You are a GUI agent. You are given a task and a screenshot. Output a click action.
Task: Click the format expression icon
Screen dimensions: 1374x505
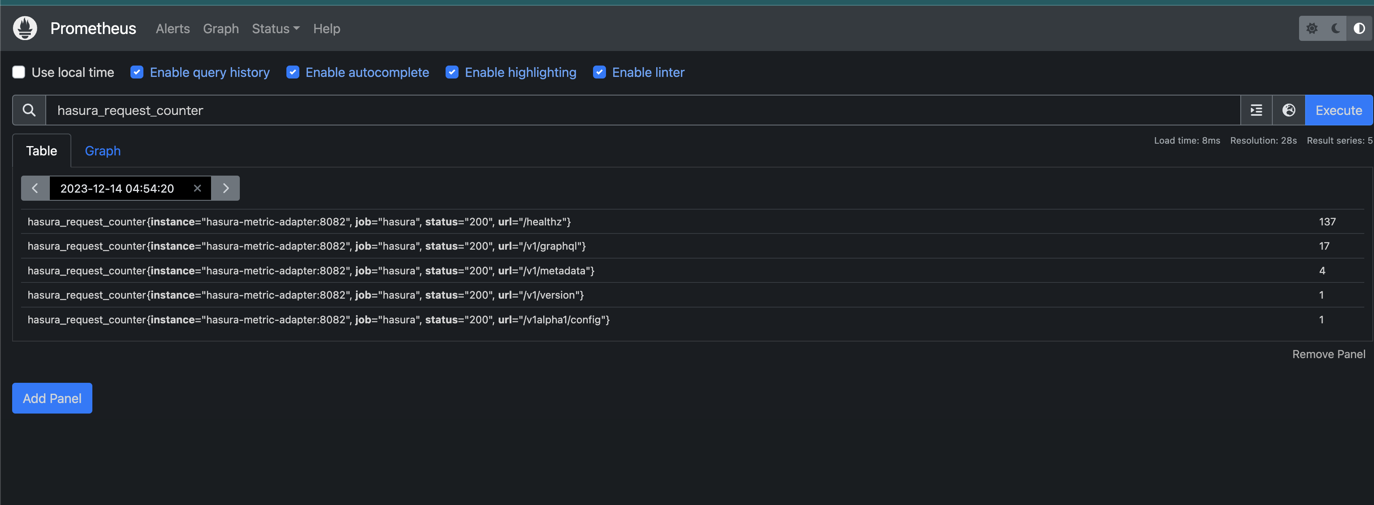coord(1256,110)
